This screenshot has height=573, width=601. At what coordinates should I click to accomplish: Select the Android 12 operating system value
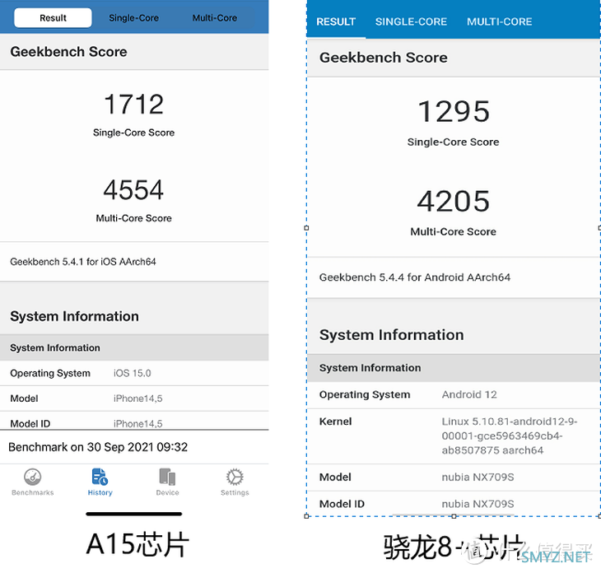click(x=469, y=394)
